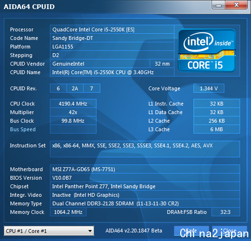Open the CPU #1 / Core #1 dropdown

coord(49,231)
